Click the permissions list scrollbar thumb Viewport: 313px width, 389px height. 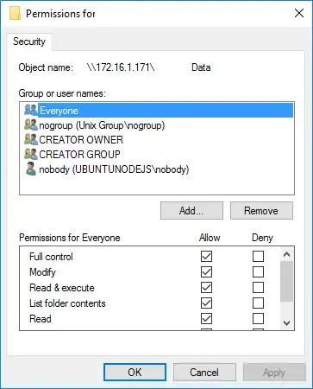(286, 282)
